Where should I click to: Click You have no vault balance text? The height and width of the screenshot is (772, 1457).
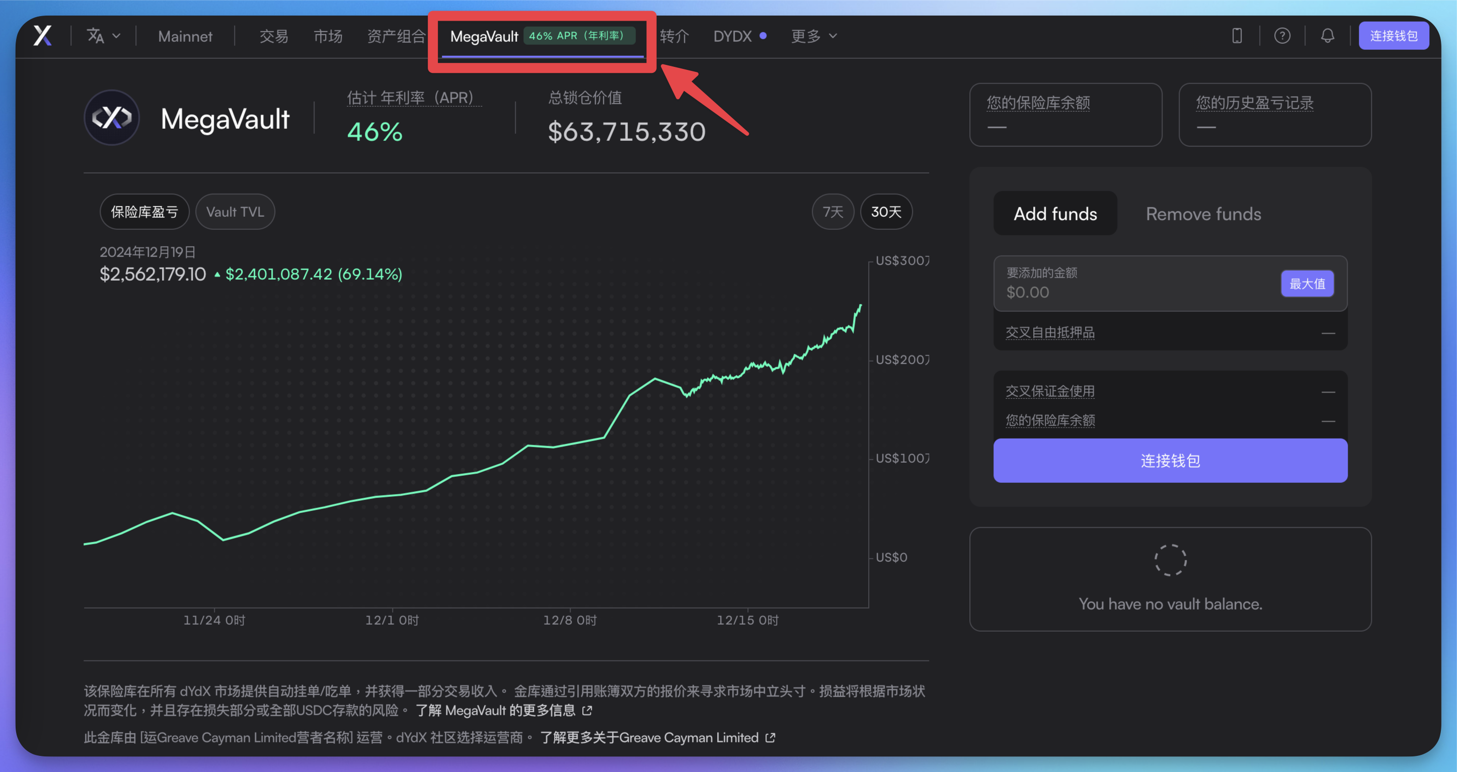coord(1170,604)
